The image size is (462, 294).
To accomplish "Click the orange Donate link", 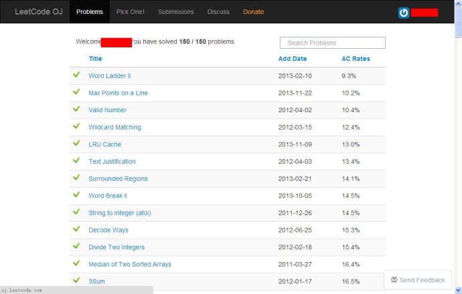I will point(253,12).
